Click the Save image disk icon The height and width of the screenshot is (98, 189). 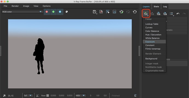[x=95, y=12]
